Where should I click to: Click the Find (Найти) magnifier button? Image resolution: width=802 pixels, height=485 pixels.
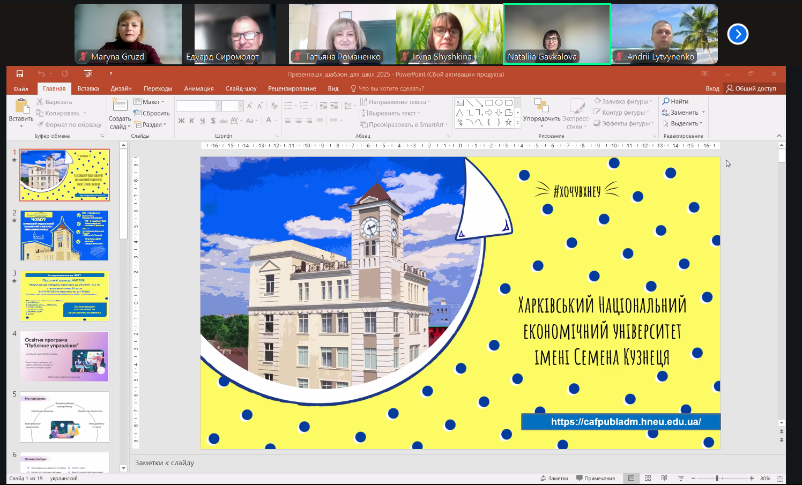coord(675,101)
